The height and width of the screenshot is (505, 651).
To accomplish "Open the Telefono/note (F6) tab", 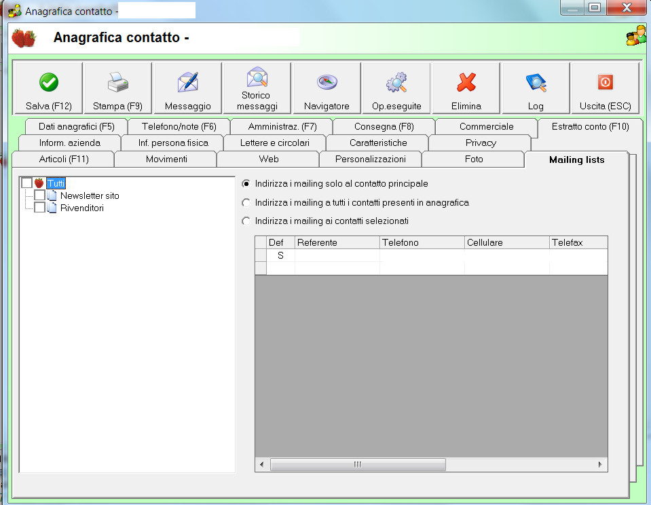I will point(179,127).
